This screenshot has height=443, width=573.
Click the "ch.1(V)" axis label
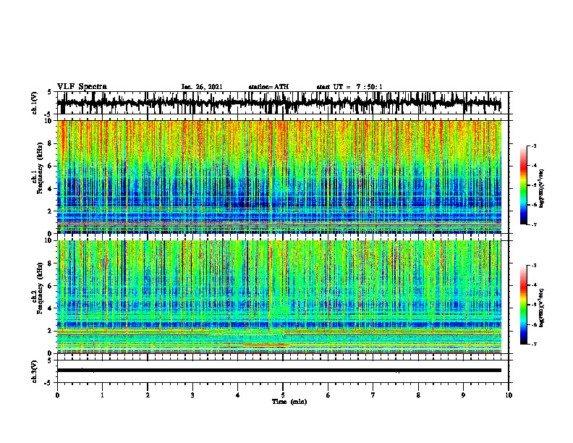point(35,103)
